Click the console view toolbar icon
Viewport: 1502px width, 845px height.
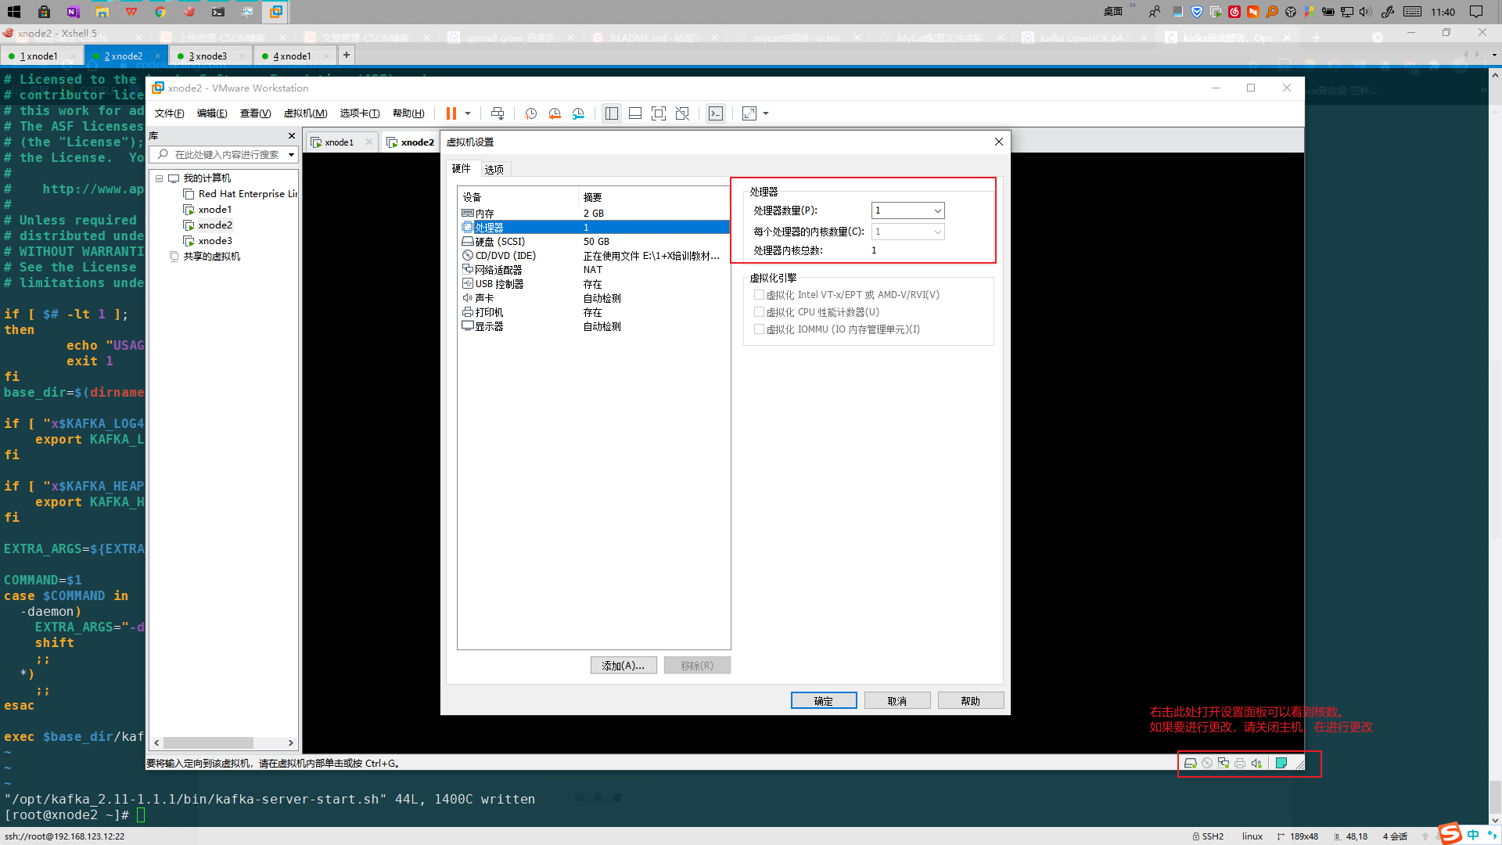tap(715, 113)
